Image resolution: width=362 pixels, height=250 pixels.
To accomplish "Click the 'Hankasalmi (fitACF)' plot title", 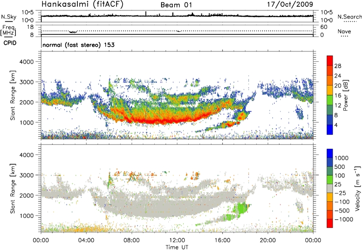I will [82, 4].
